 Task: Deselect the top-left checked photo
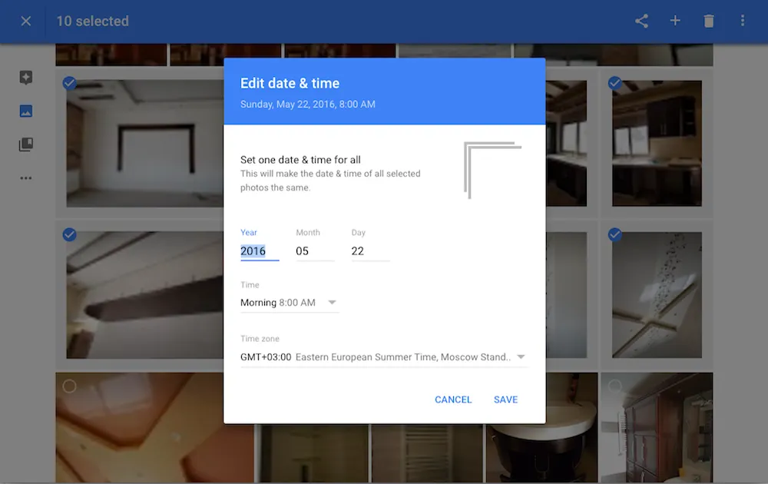coord(70,83)
